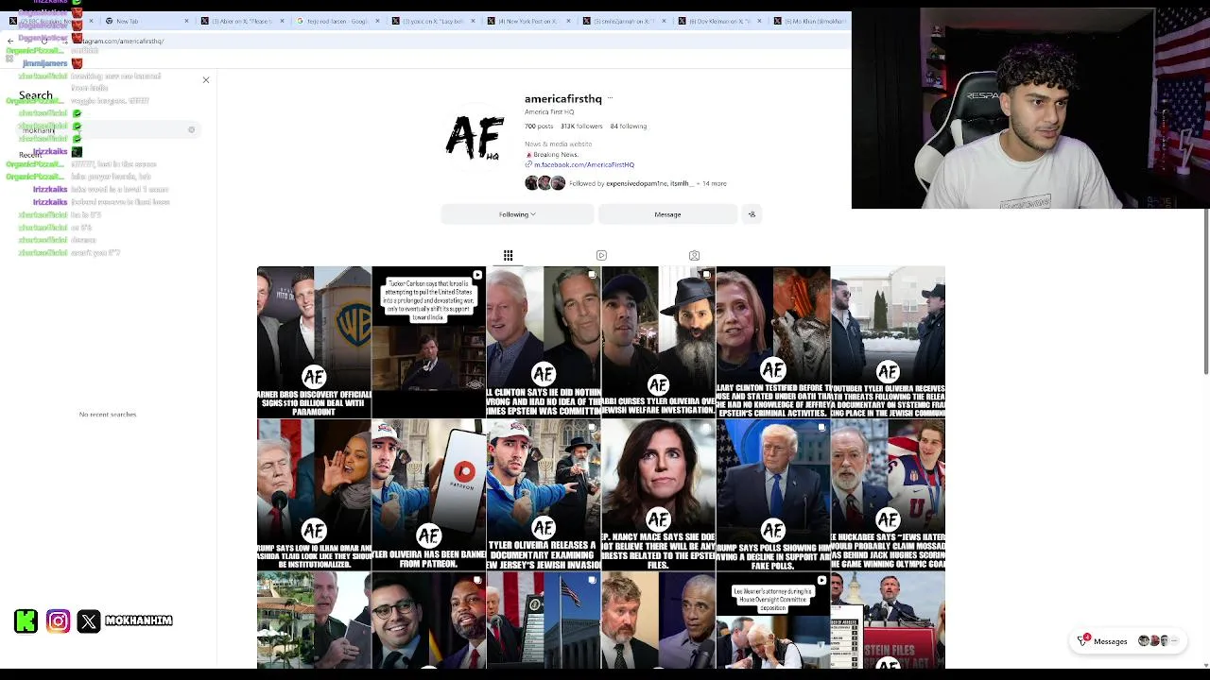Viewport: 1210px width, 680px height.
Task: Close the New Tab browser tab
Action: 186,21
